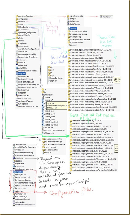Click "modules.flexFT_2.6.0.0252" plugin name

tap(90, 162)
